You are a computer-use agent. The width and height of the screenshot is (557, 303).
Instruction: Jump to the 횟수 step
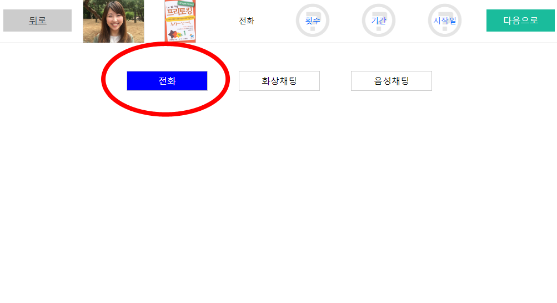pyautogui.click(x=313, y=20)
